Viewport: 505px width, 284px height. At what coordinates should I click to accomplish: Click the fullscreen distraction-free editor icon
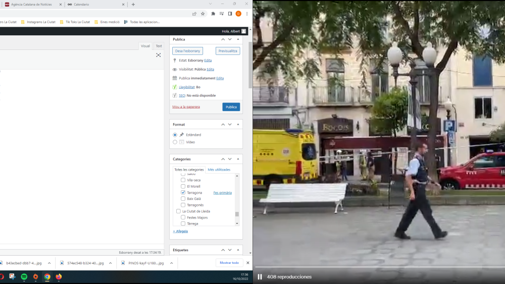(159, 55)
